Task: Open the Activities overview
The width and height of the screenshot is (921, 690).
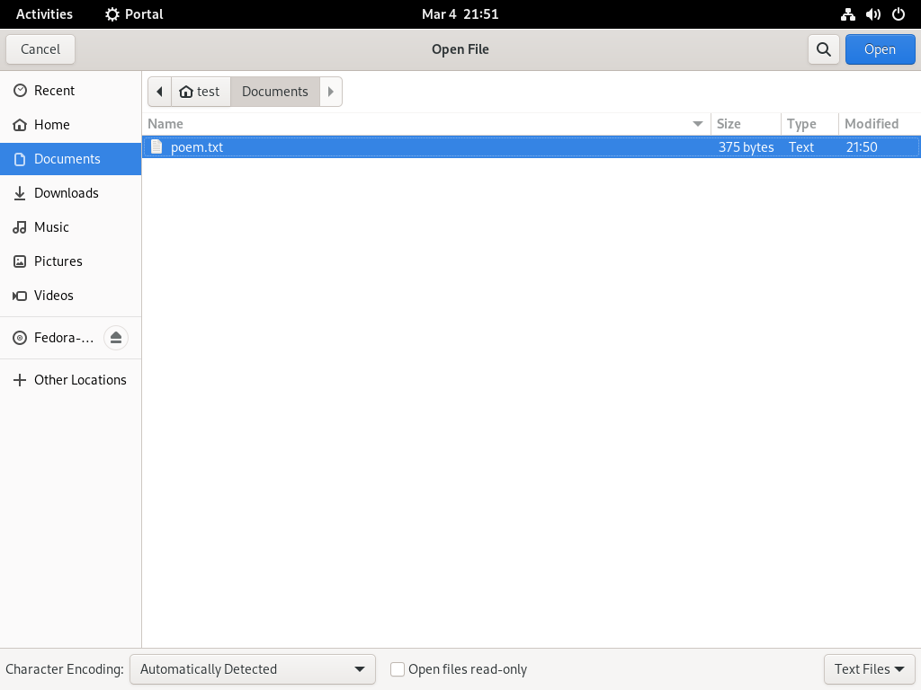Action: (45, 14)
